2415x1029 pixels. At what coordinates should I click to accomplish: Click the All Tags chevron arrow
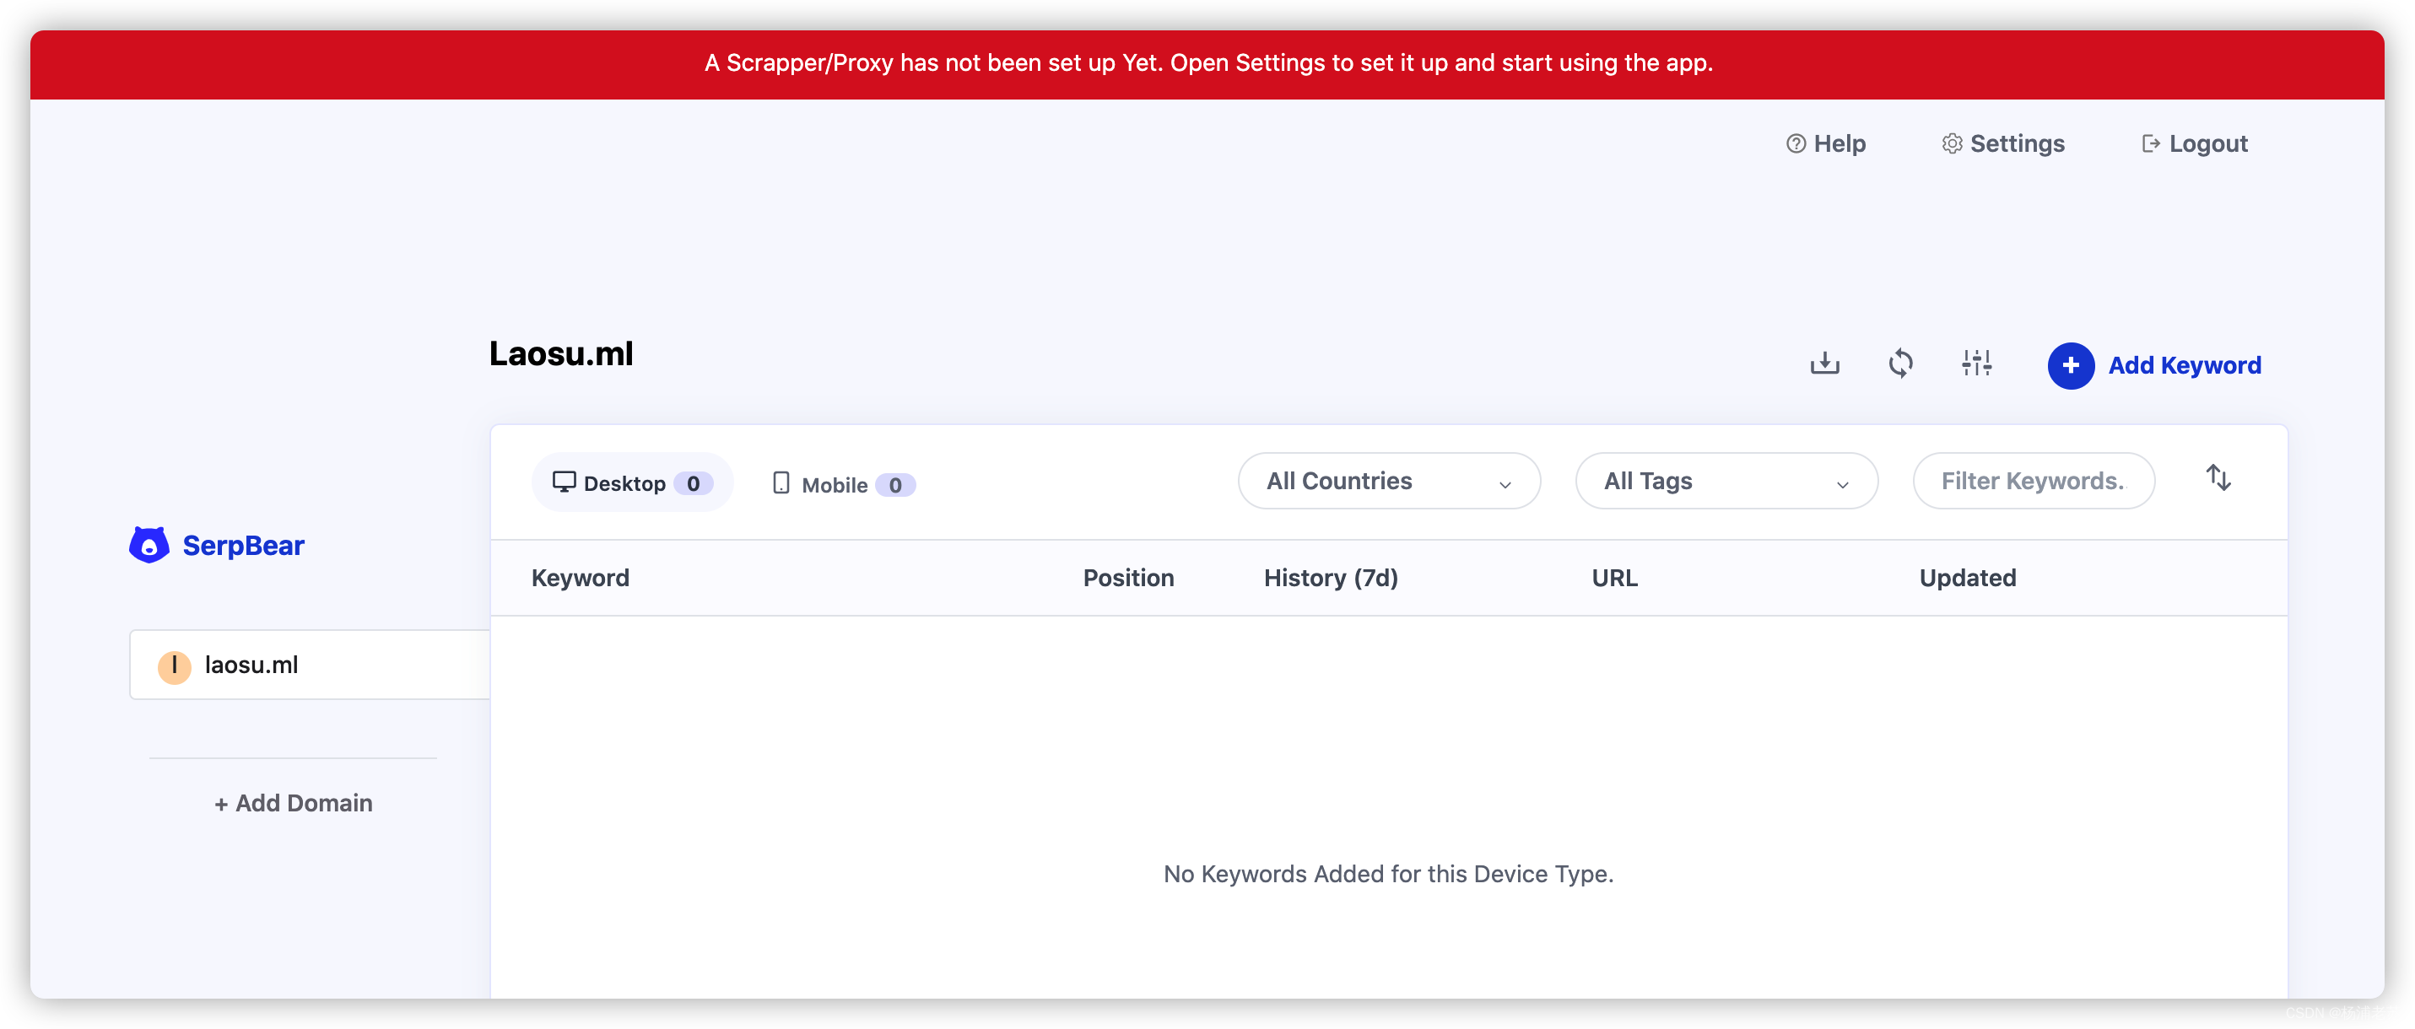pyautogui.click(x=1842, y=484)
